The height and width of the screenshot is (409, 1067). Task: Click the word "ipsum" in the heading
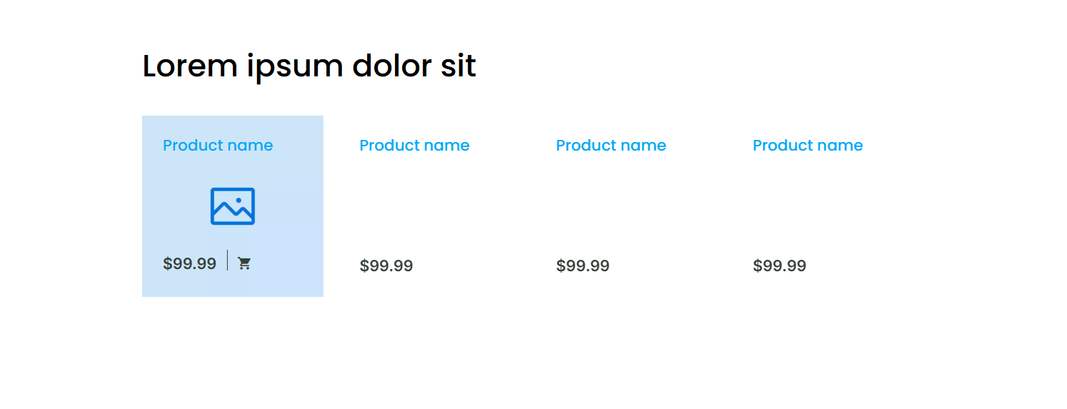click(x=295, y=68)
